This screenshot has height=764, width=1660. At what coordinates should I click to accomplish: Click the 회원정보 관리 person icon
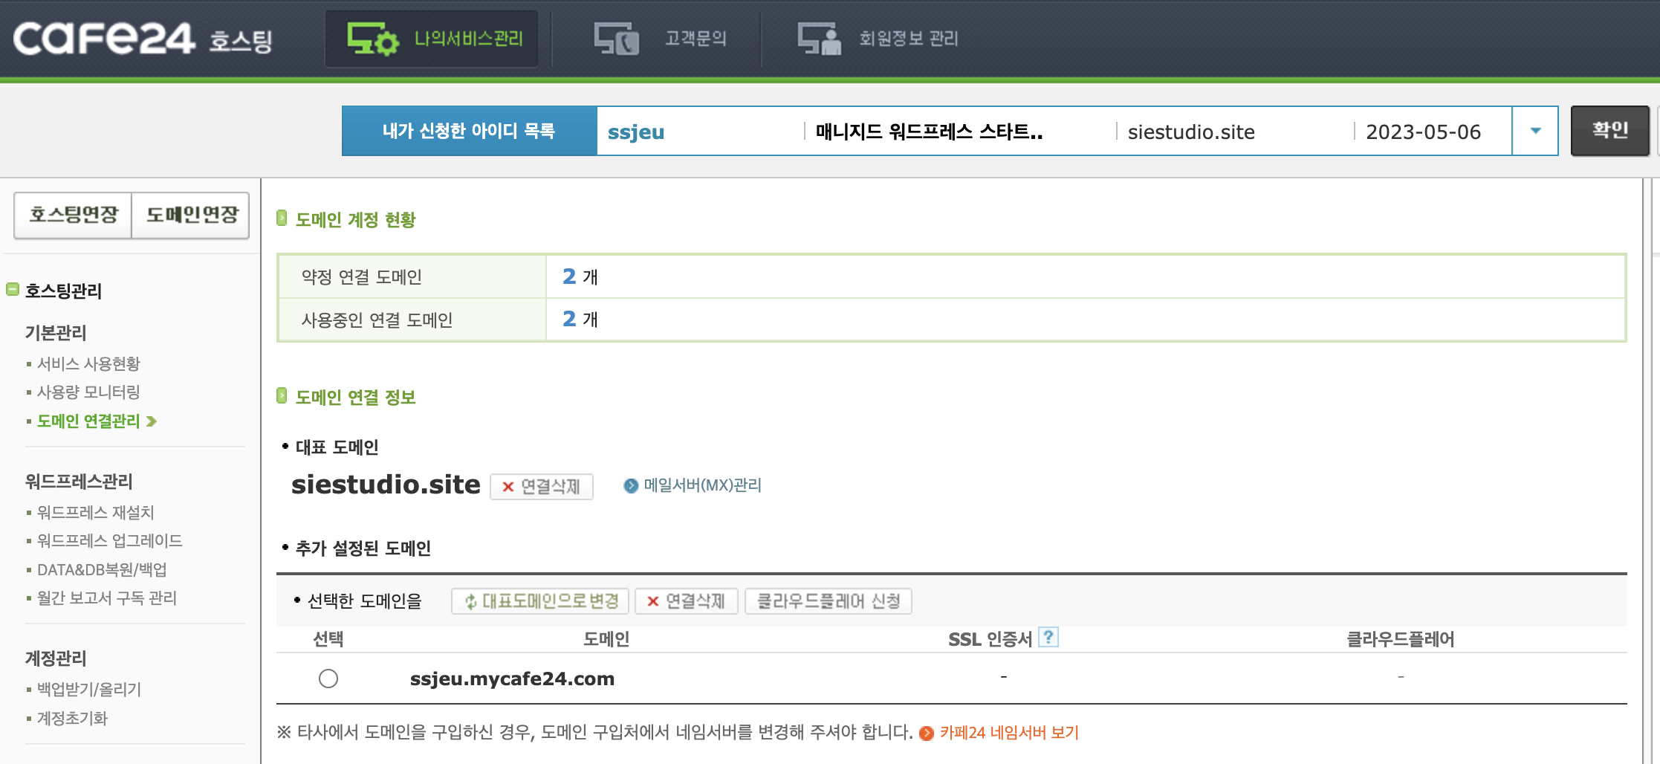(x=819, y=39)
